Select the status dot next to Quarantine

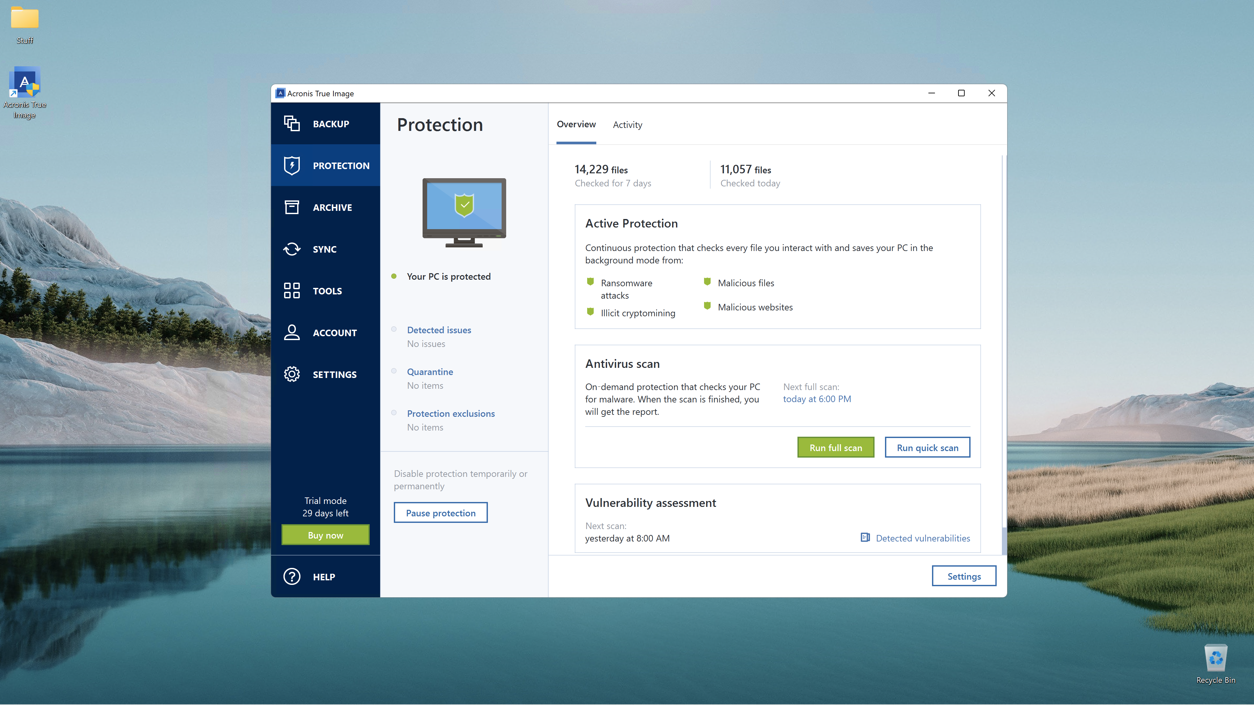coord(394,371)
